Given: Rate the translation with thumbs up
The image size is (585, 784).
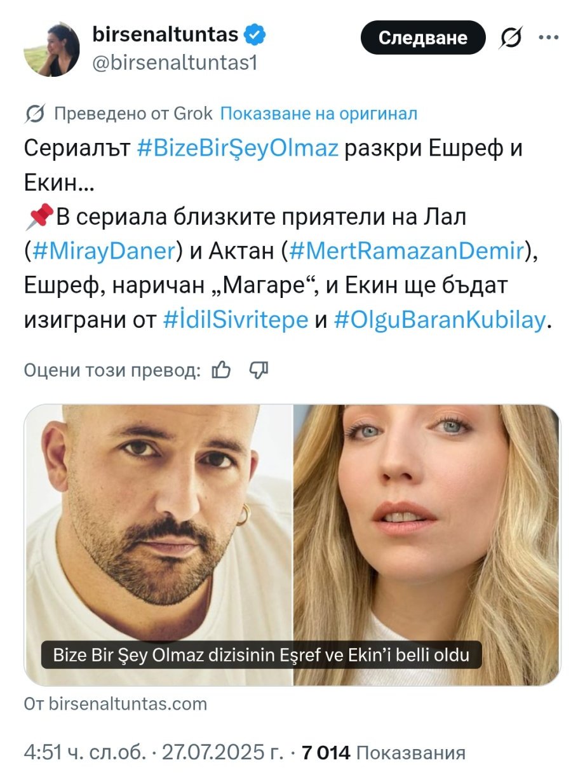Looking at the screenshot, I should [x=220, y=370].
